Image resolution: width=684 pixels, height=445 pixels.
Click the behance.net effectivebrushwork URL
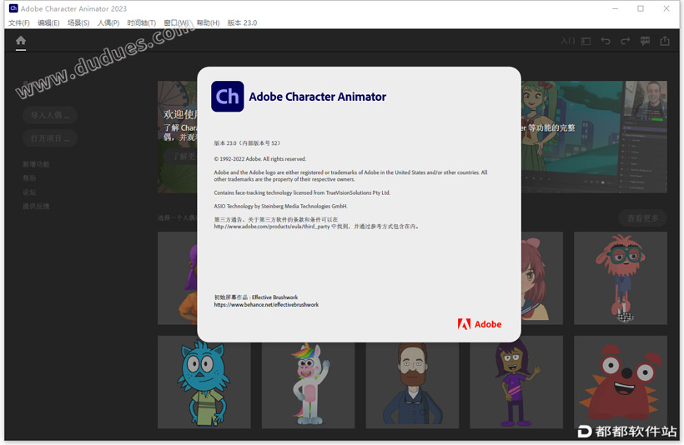click(266, 305)
